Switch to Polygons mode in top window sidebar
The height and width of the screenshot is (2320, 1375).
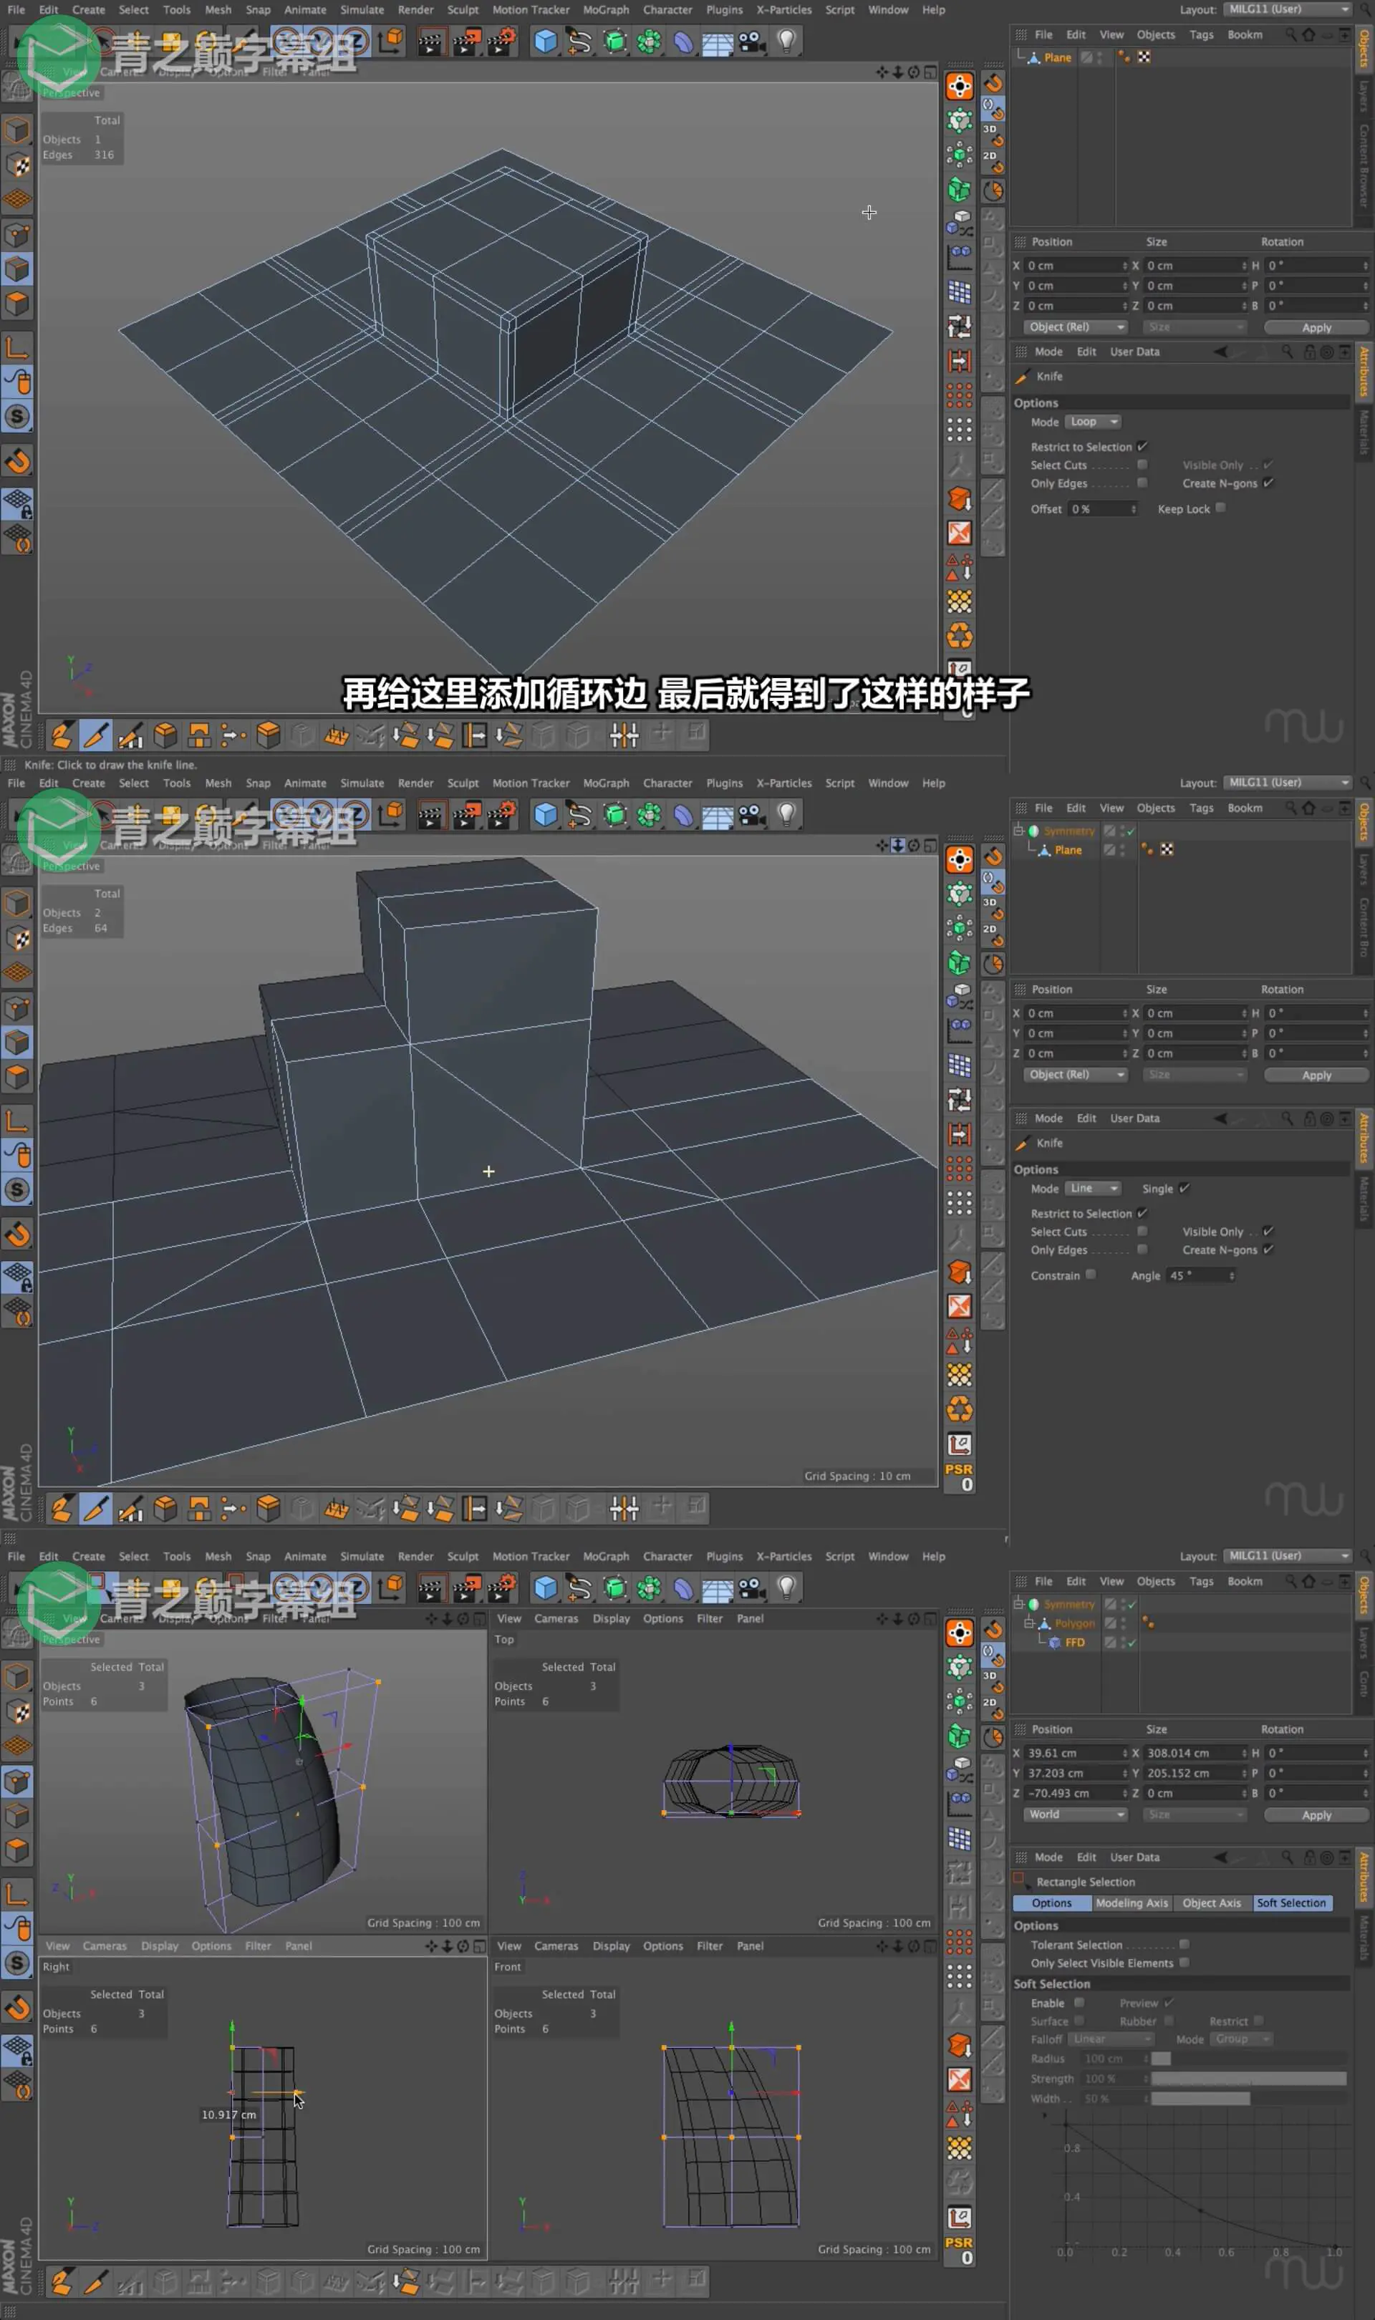click(18, 303)
